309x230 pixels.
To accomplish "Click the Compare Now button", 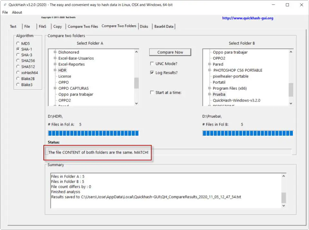I will pos(170,52).
